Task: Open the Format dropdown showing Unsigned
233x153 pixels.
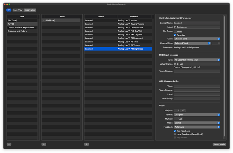Action: [197, 115]
